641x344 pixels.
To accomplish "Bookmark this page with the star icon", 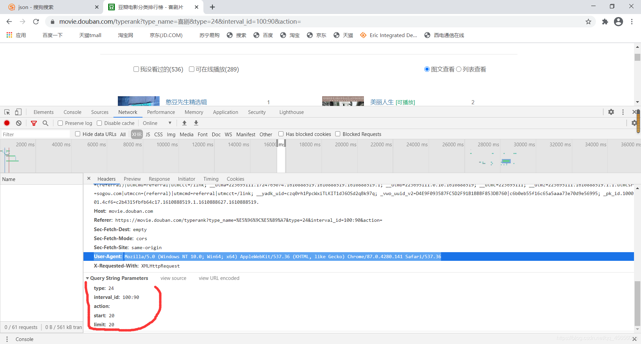I will (588, 22).
